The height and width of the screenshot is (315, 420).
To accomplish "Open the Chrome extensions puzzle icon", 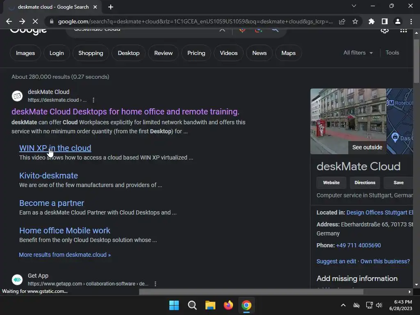I will [372, 21].
